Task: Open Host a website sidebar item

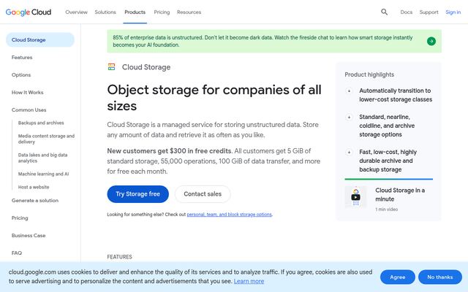Action: (34, 187)
